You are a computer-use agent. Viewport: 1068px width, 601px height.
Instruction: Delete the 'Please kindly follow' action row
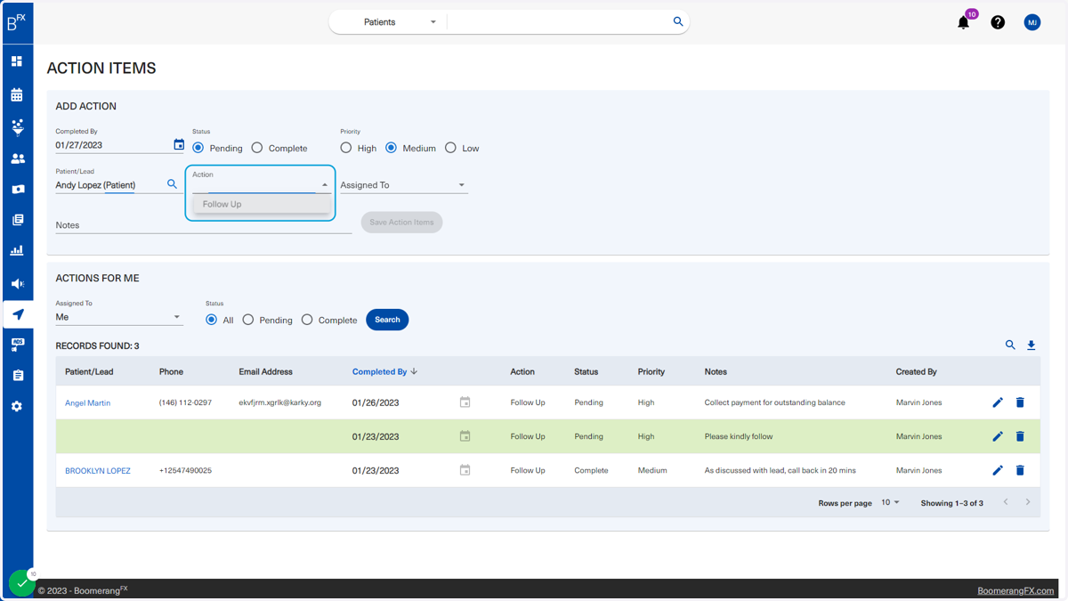(1020, 436)
